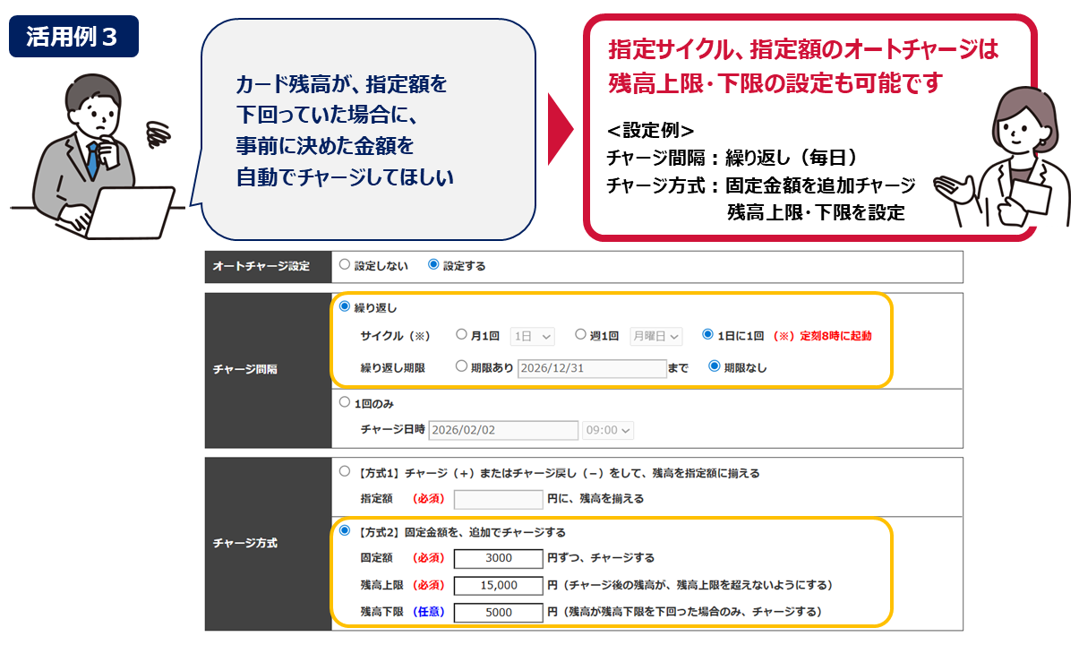Open the 月曜日 weekday dropdown

coord(655,337)
